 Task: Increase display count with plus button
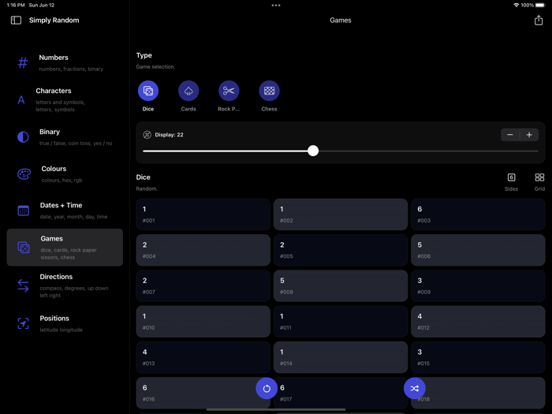[x=529, y=135]
